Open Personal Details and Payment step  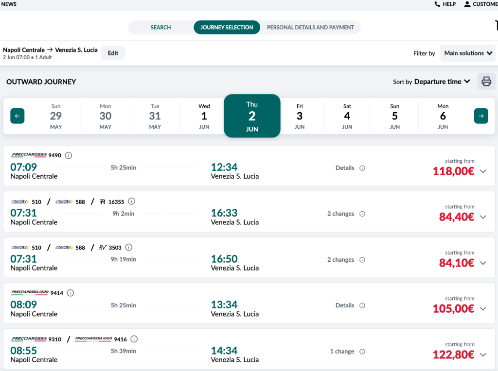pos(310,27)
